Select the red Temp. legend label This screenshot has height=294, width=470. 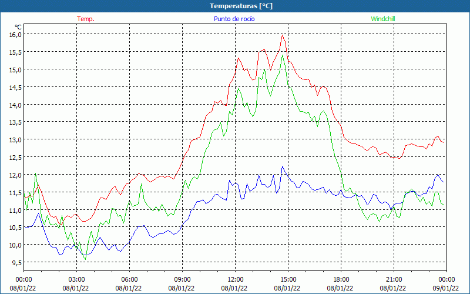(86, 19)
